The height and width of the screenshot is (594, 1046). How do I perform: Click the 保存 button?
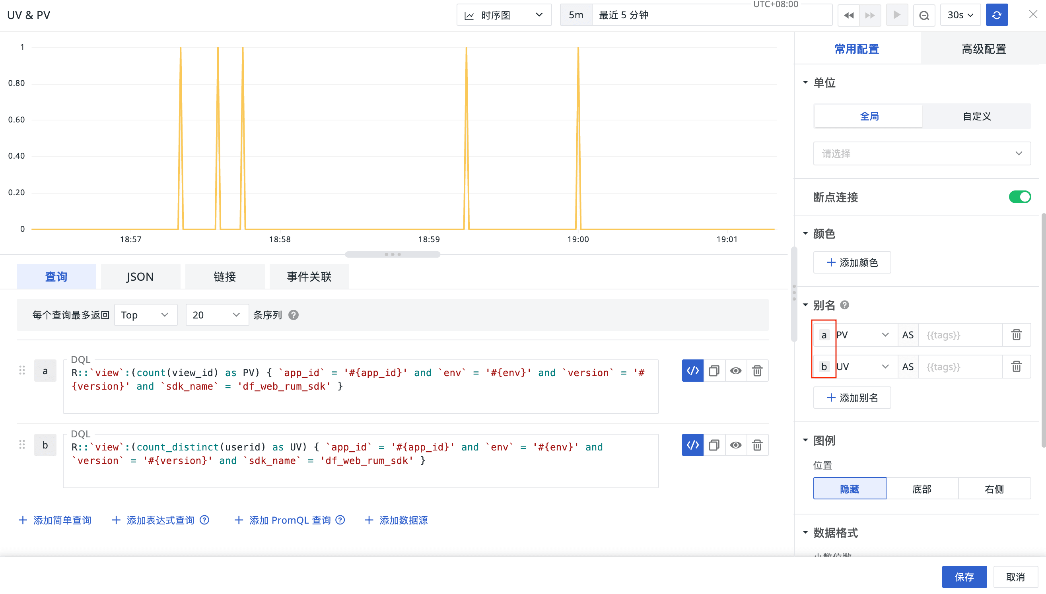pyautogui.click(x=964, y=577)
